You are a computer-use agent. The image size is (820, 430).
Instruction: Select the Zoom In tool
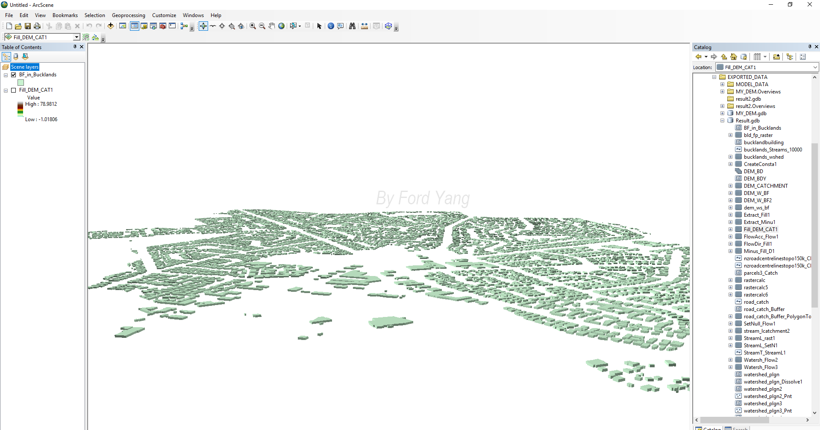(x=253, y=26)
